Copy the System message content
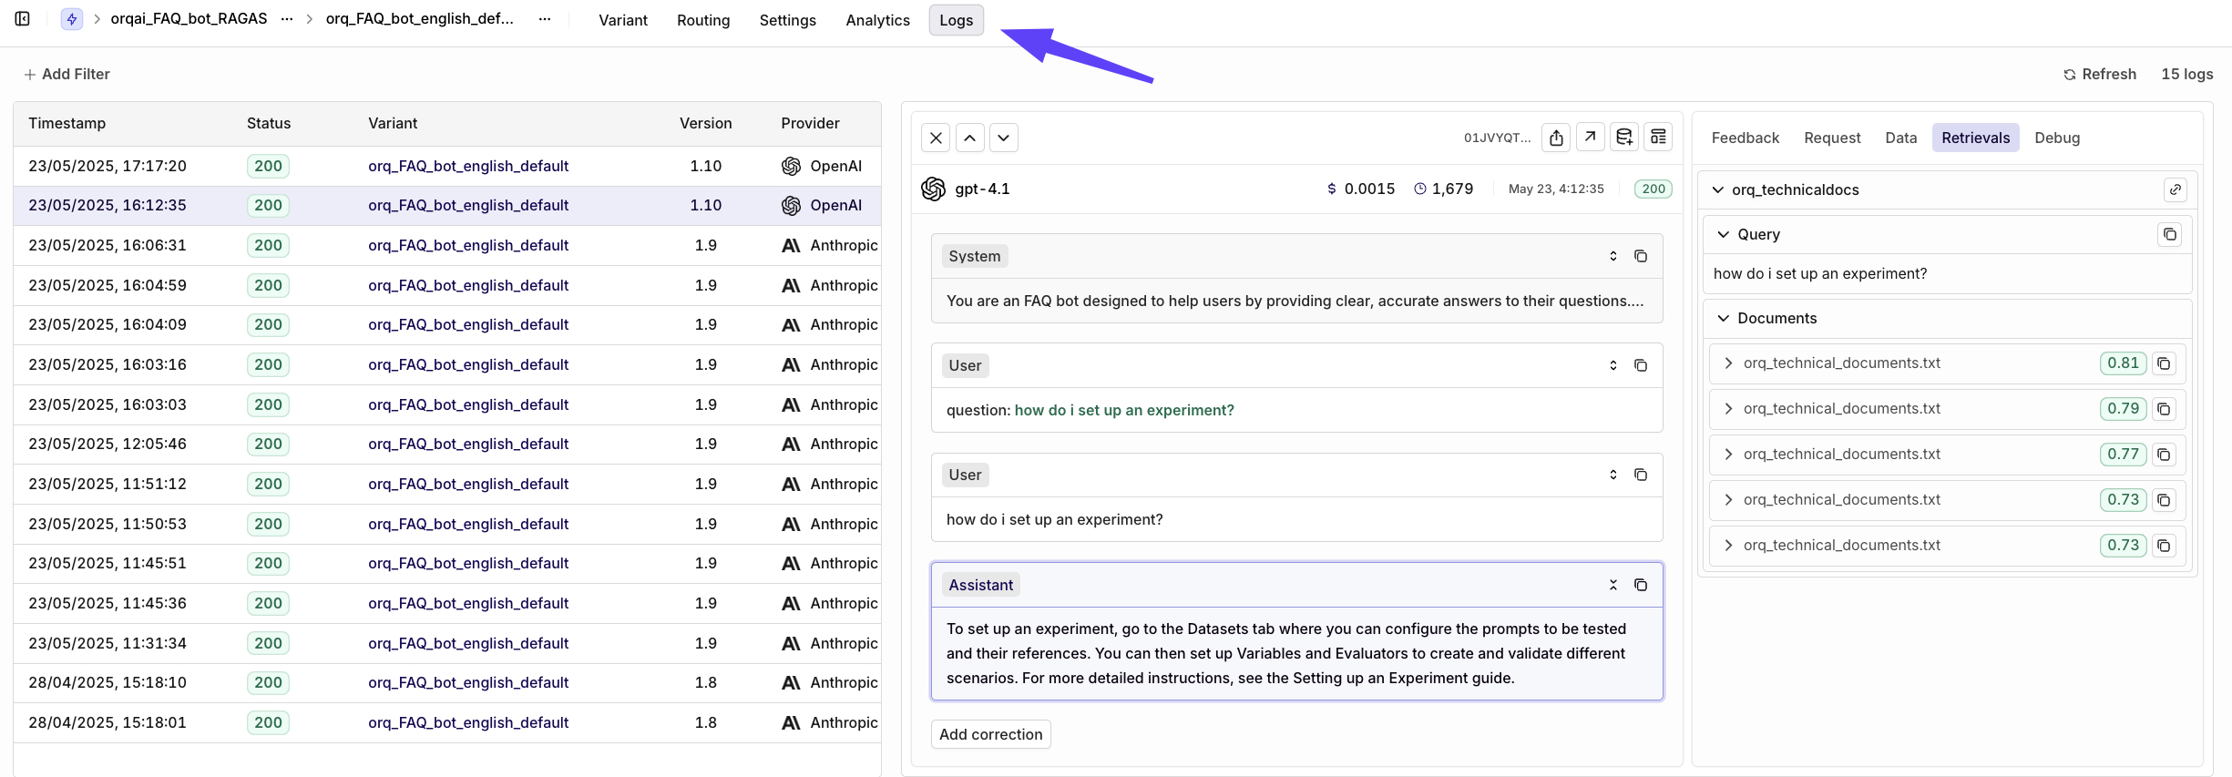Viewport: 2232px width, 777px height. click(x=1641, y=256)
